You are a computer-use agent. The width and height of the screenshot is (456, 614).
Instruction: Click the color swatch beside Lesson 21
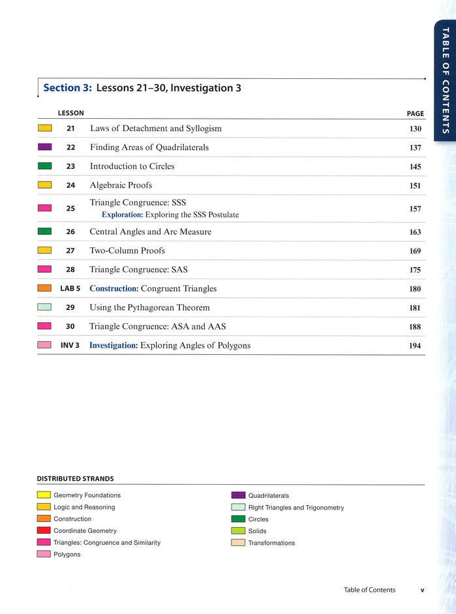pos(44,129)
